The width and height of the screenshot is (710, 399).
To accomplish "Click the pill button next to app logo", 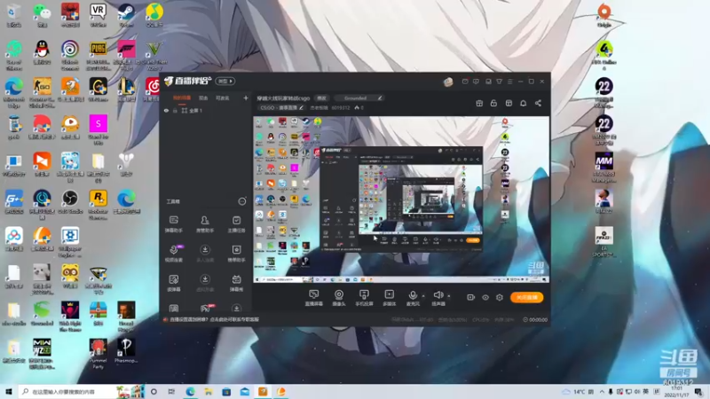I will [x=225, y=81].
